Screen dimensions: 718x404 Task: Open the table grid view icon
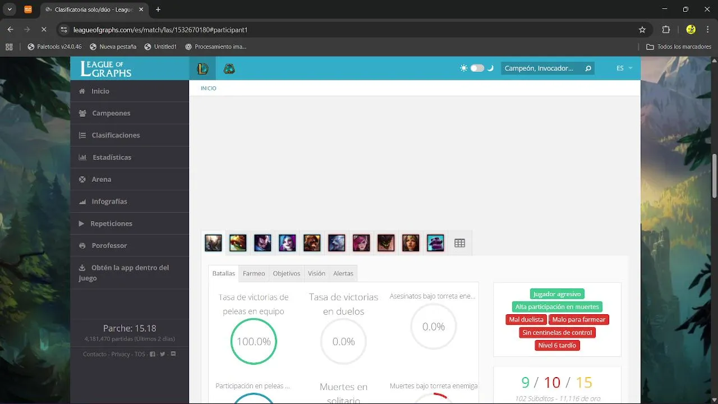click(x=460, y=243)
